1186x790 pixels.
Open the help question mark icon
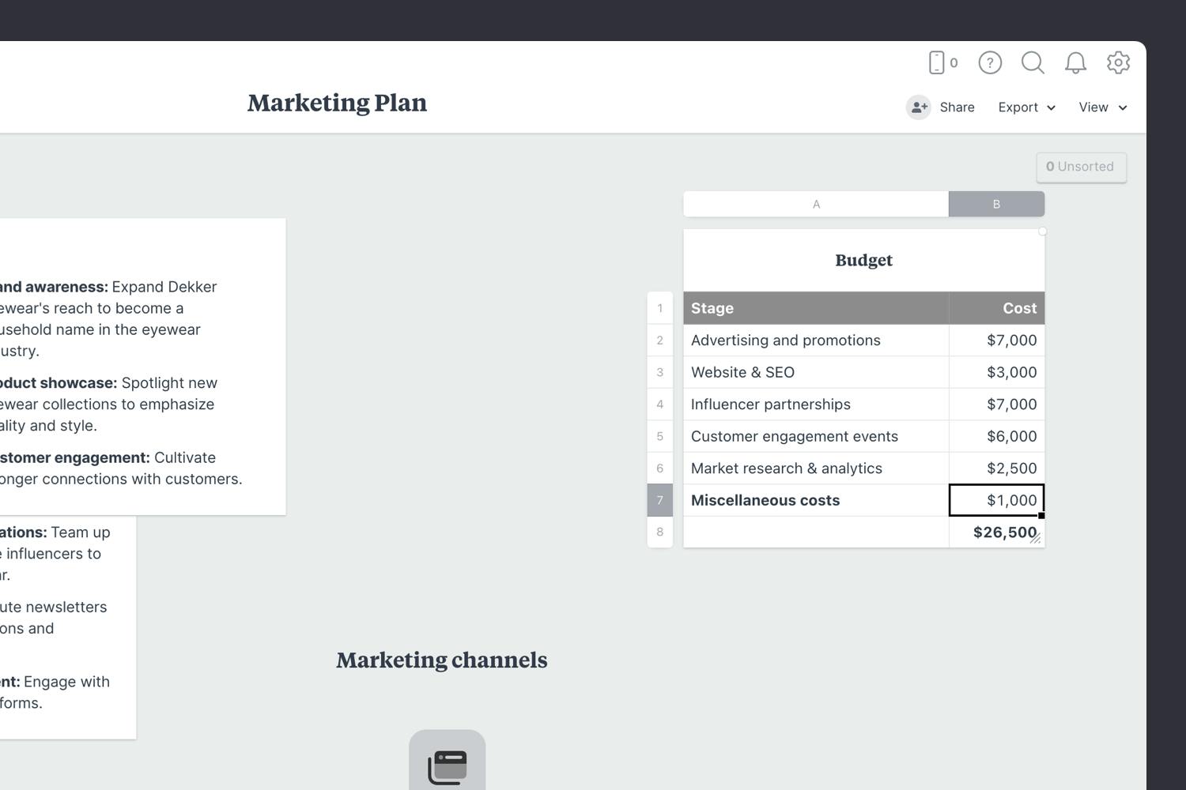coord(989,62)
